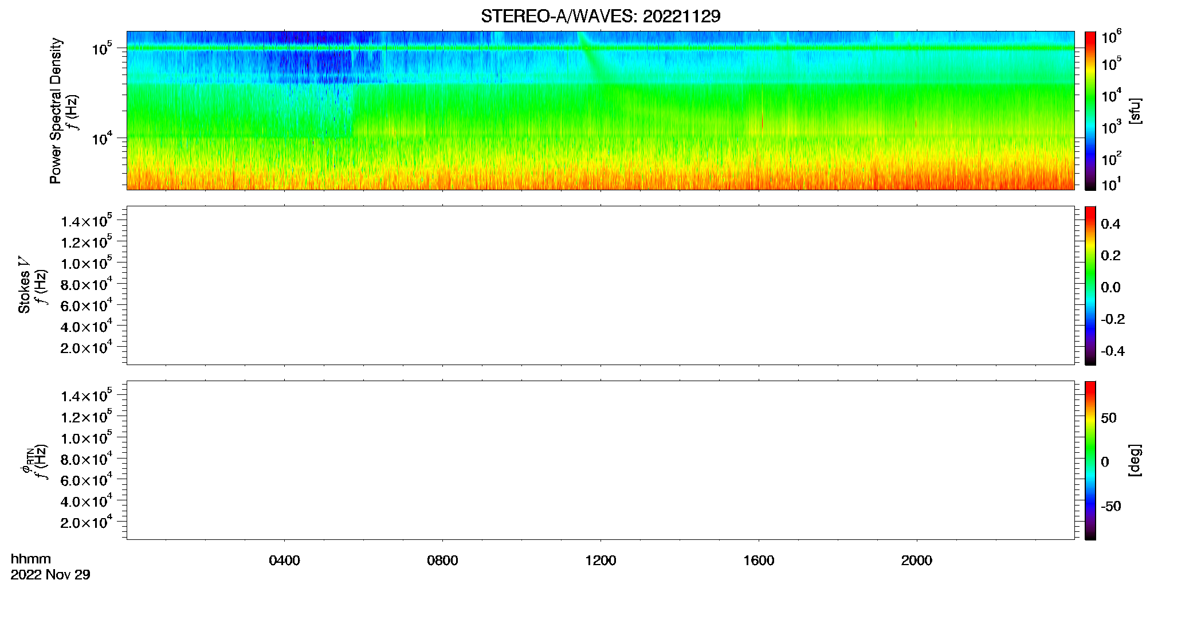Click the empty phi RTN panel
This screenshot has width=1201, height=619.
600,460
